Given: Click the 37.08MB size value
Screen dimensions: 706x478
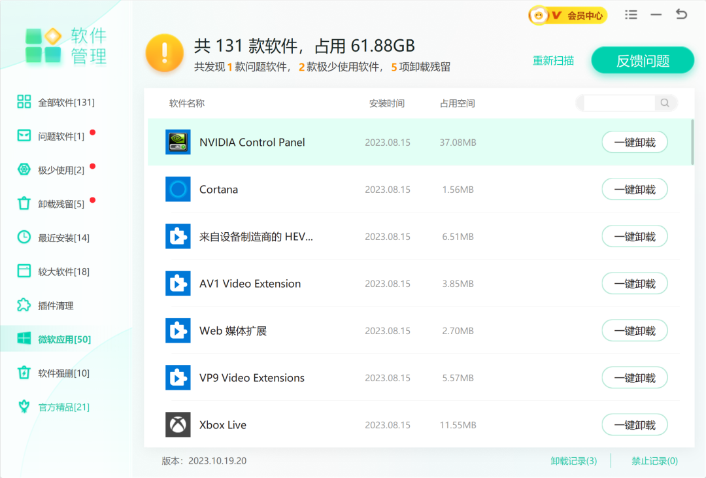Looking at the screenshot, I should [x=458, y=143].
